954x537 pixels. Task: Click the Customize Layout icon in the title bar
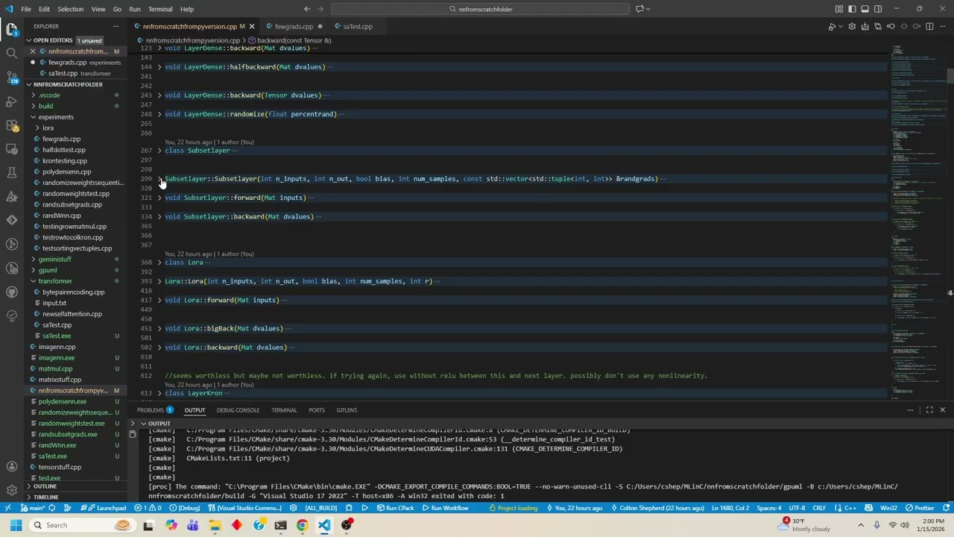tap(839, 9)
